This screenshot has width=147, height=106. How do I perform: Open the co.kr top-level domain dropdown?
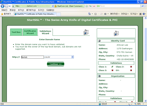tap(59, 57)
